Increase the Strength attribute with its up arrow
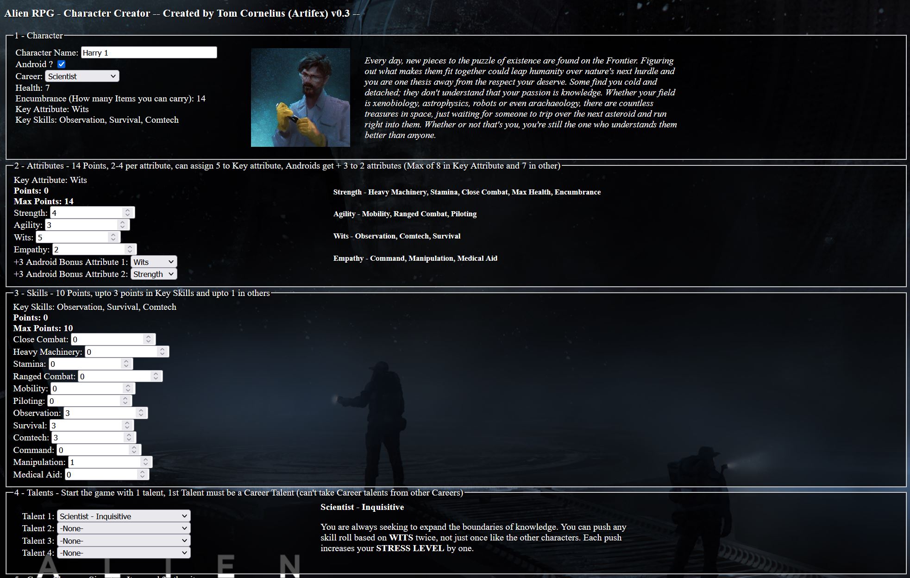The width and height of the screenshot is (910, 578). point(129,210)
